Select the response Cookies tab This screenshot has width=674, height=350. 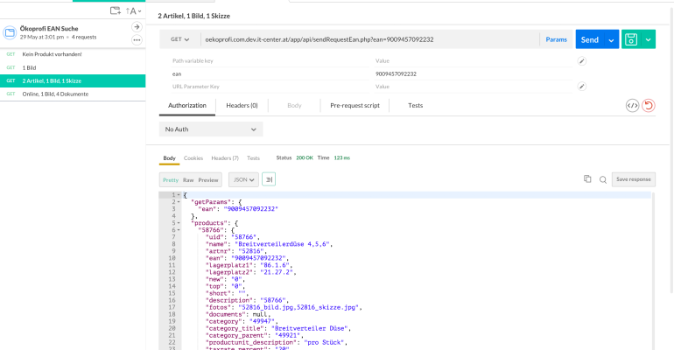pyautogui.click(x=193, y=158)
